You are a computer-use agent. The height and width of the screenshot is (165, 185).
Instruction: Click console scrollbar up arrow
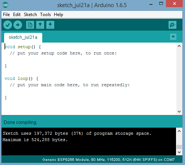tap(179, 131)
